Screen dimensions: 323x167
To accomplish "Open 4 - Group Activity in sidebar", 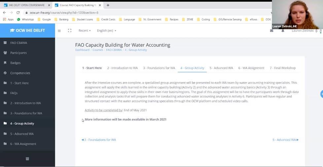I will [x=27, y=123].
